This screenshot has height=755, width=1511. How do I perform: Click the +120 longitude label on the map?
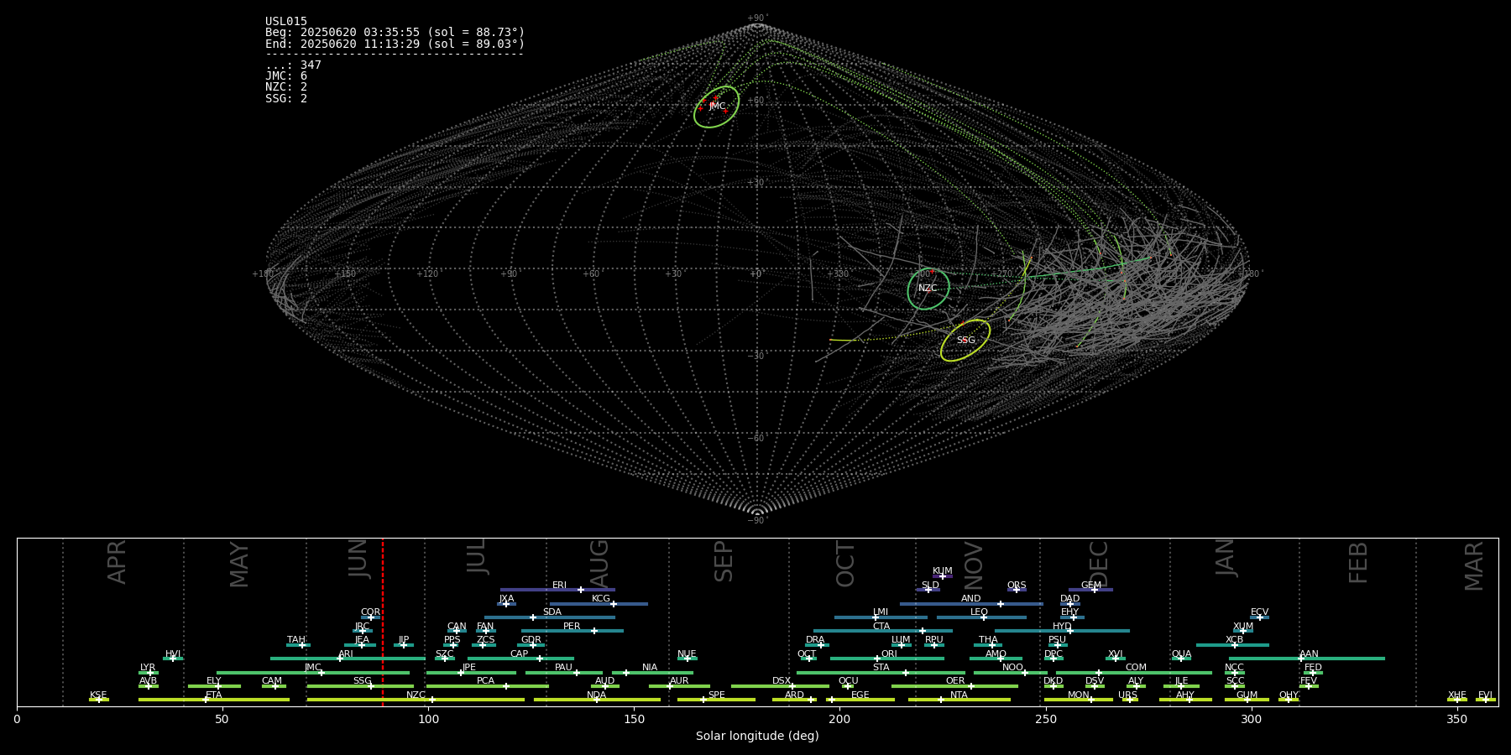point(427,274)
